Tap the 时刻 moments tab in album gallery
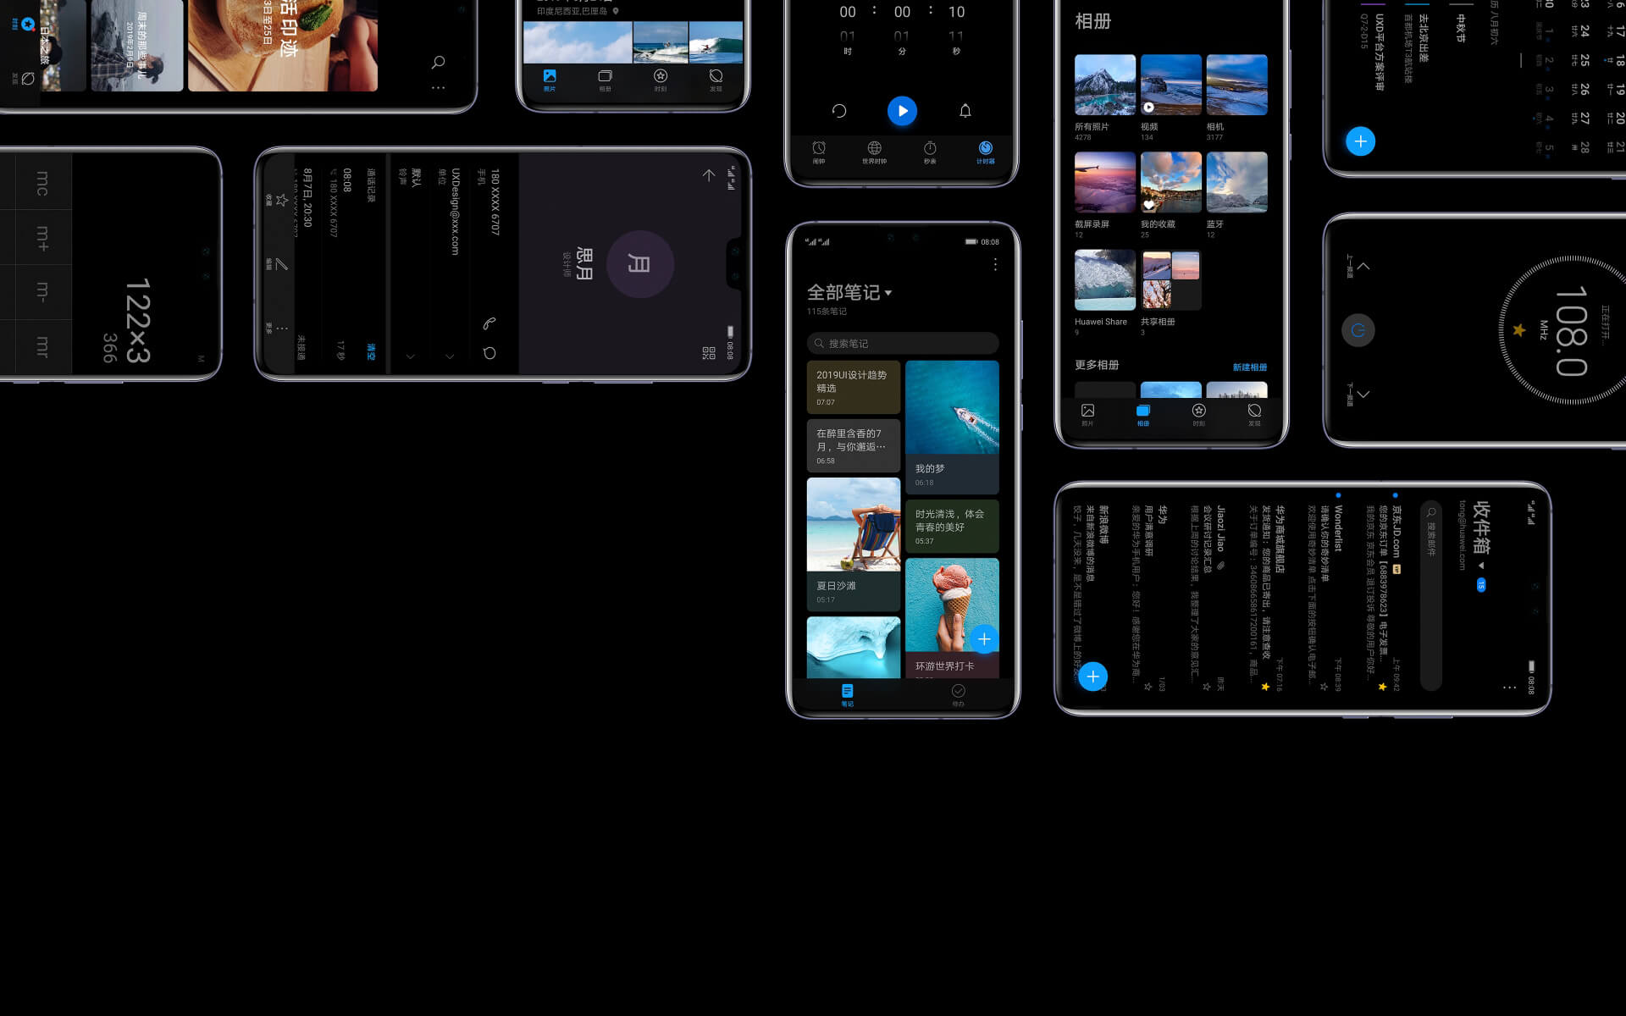 coord(1199,415)
